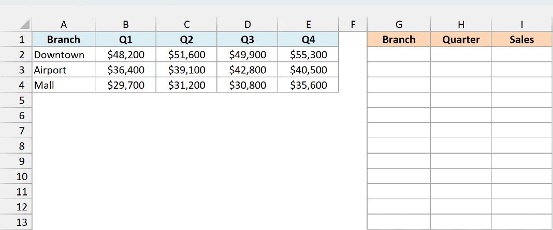553x230 pixels.
Task: Select column H header
Action: 461,24
